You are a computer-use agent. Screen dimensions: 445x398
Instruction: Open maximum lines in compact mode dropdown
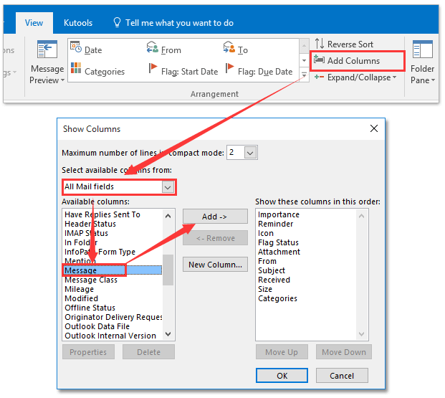pyautogui.click(x=250, y=153)
